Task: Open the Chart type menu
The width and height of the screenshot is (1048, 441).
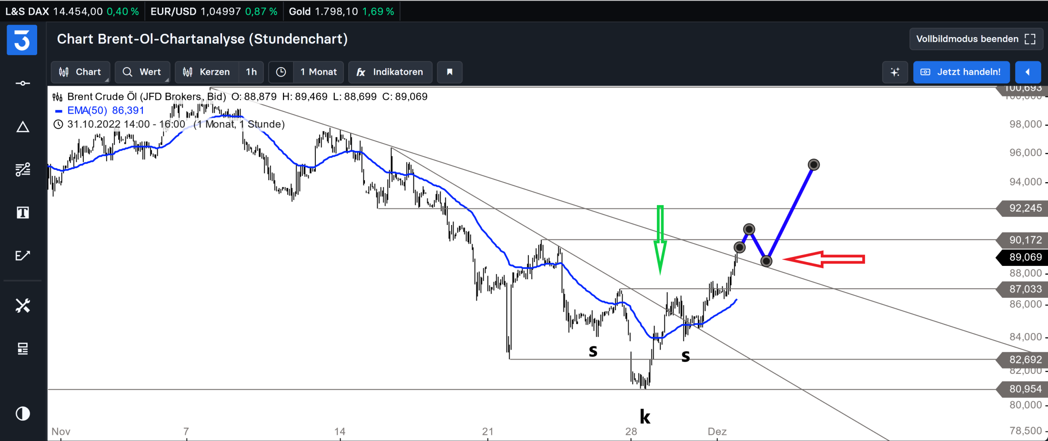Action: [x=80, y=72]
